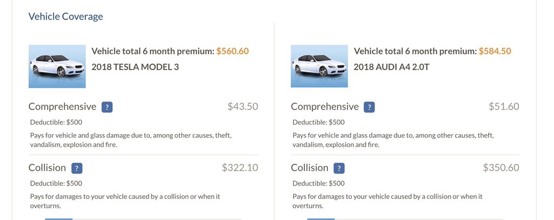Open Comprehensive help icon for Audi A4

[x=369, y=107]
